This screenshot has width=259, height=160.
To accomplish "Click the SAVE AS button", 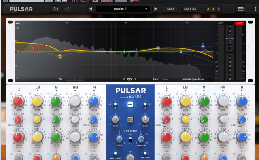I will click(190, 9).
